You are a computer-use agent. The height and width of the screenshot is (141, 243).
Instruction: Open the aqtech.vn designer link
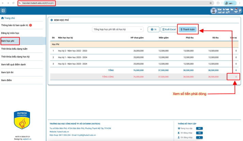(x=27, y=139)
